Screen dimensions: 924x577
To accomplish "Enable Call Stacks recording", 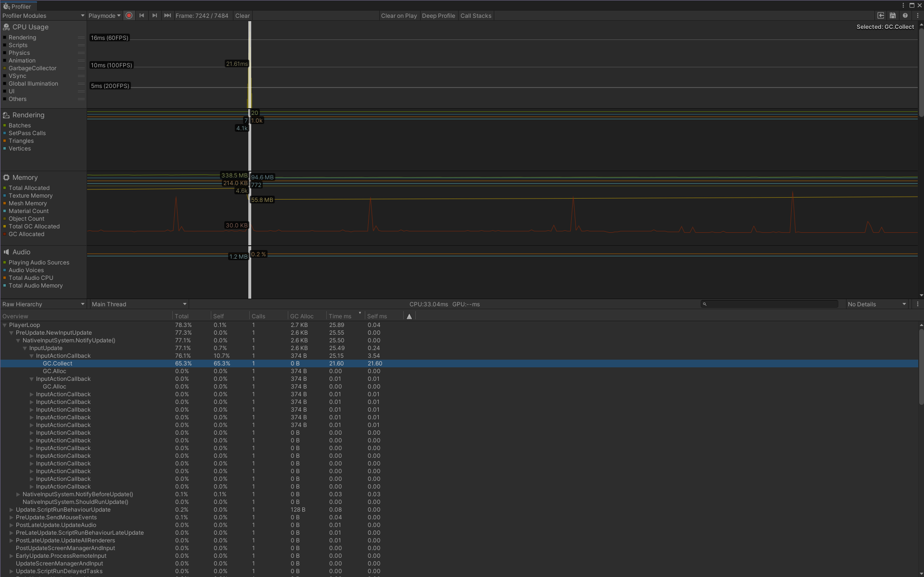I will (475, 15).
